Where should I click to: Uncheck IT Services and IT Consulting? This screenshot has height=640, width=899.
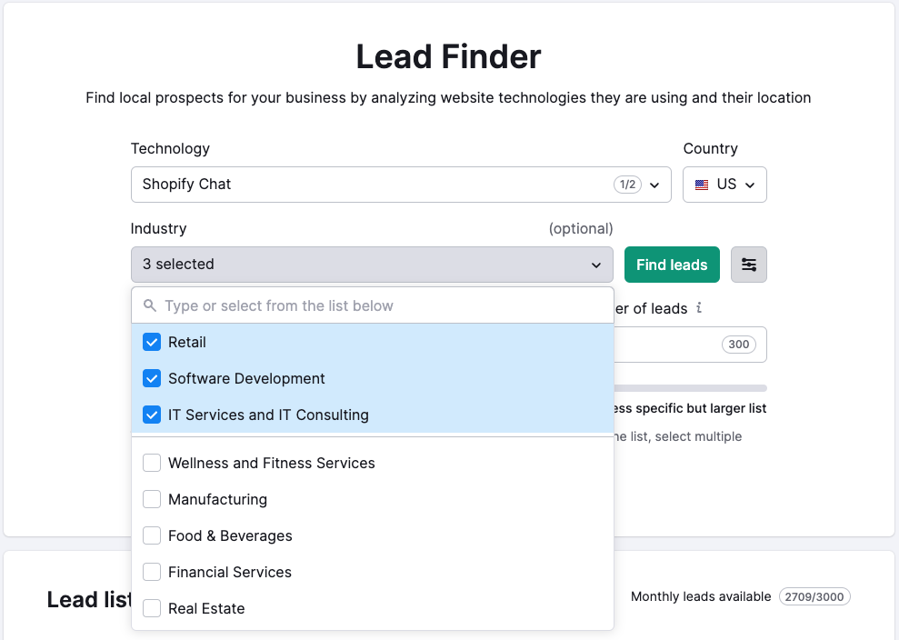point(152,415)
